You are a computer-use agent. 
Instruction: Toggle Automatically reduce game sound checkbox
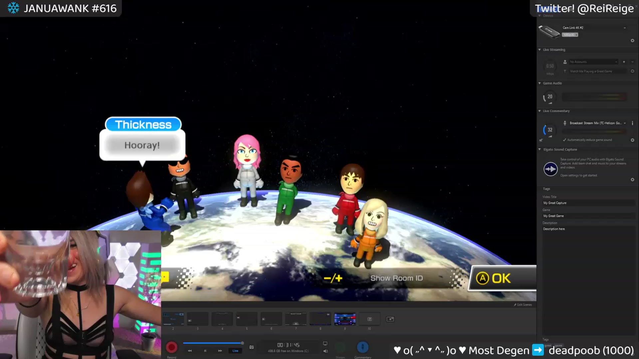564,140
